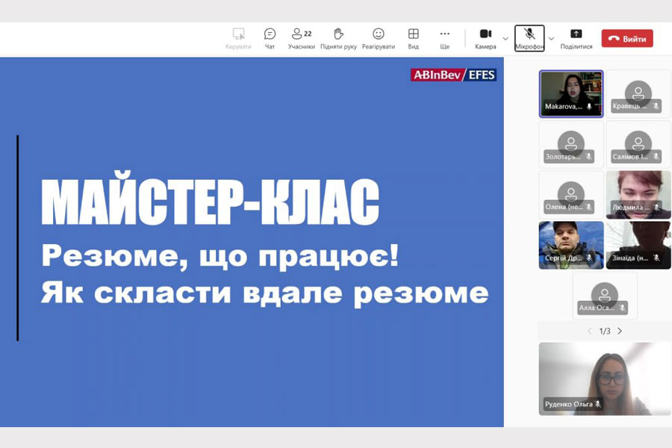
Task: Show the Учасники participants list
Action: pos(302,38)
